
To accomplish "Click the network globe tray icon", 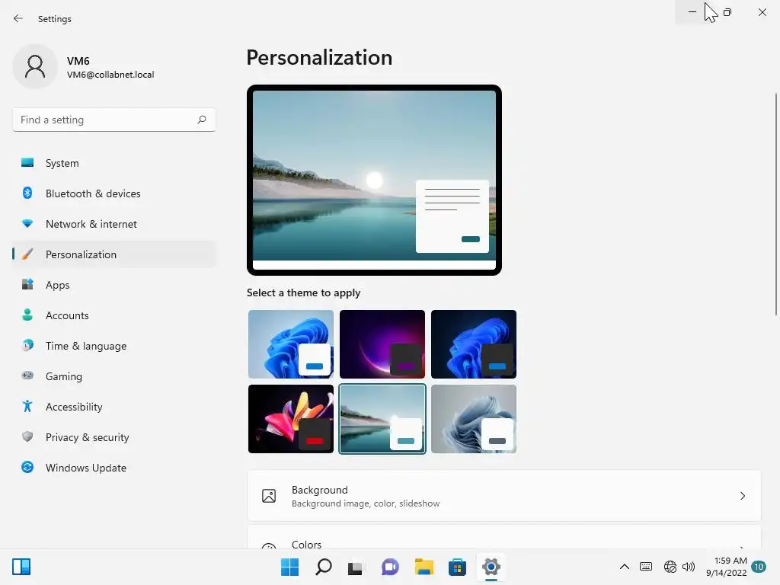I will point(670,567).
